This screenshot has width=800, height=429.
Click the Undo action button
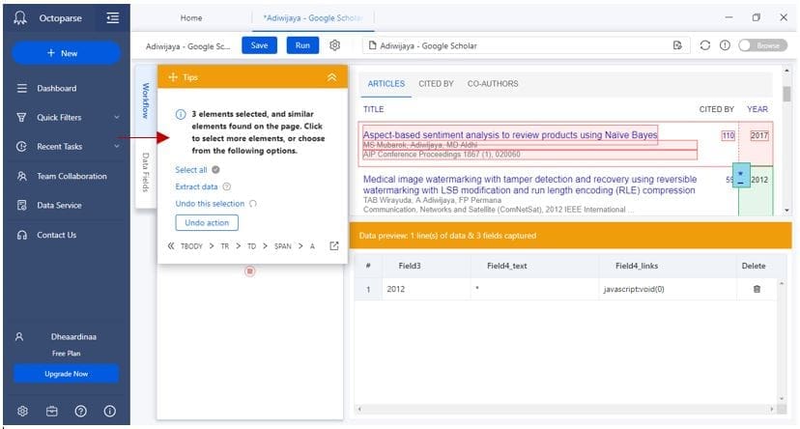click(x=206, y=223)
